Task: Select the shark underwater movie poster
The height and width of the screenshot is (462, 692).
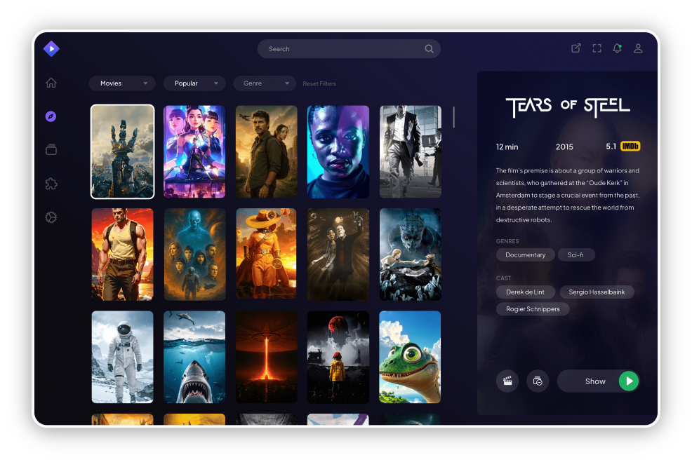Action: [194, 357]
